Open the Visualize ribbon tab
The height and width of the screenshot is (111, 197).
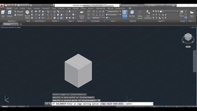tap(37, 8)
